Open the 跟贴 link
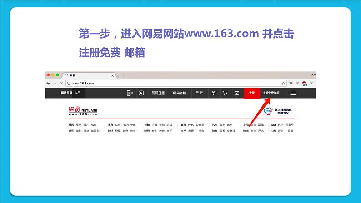 261,124
